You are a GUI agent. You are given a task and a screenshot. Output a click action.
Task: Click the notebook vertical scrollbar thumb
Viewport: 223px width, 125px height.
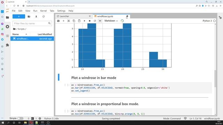coord(215,79)
